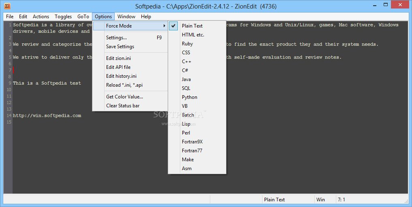
Task: Select Edit history.ini
Action: [130, 76]
